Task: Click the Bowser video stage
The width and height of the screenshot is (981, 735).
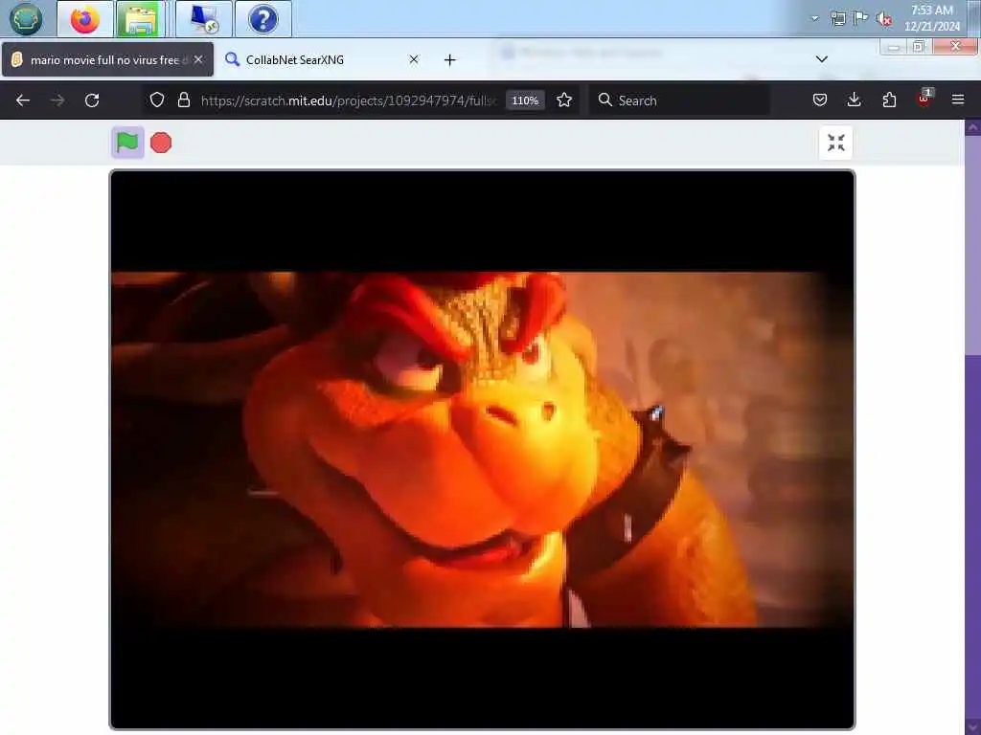Action: 483,450
